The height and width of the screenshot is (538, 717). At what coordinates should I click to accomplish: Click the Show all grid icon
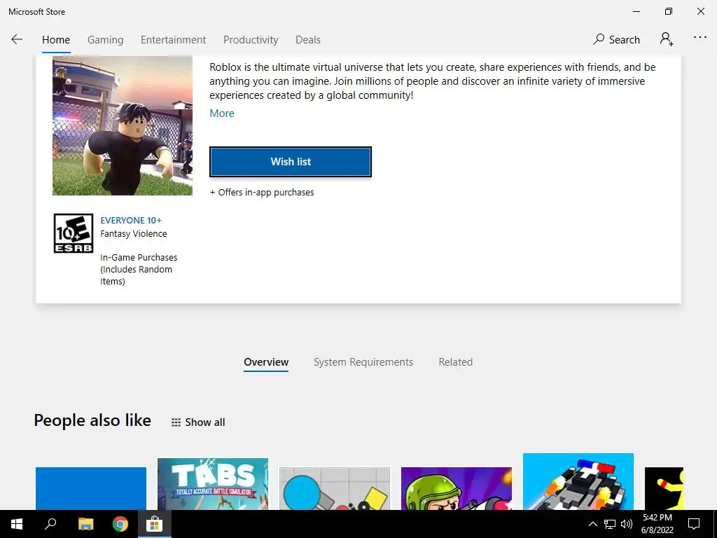tap(176, 422)
